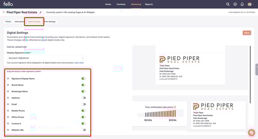Turn off the License # toggle
This screenshot has height=139, width=258.
84,123
